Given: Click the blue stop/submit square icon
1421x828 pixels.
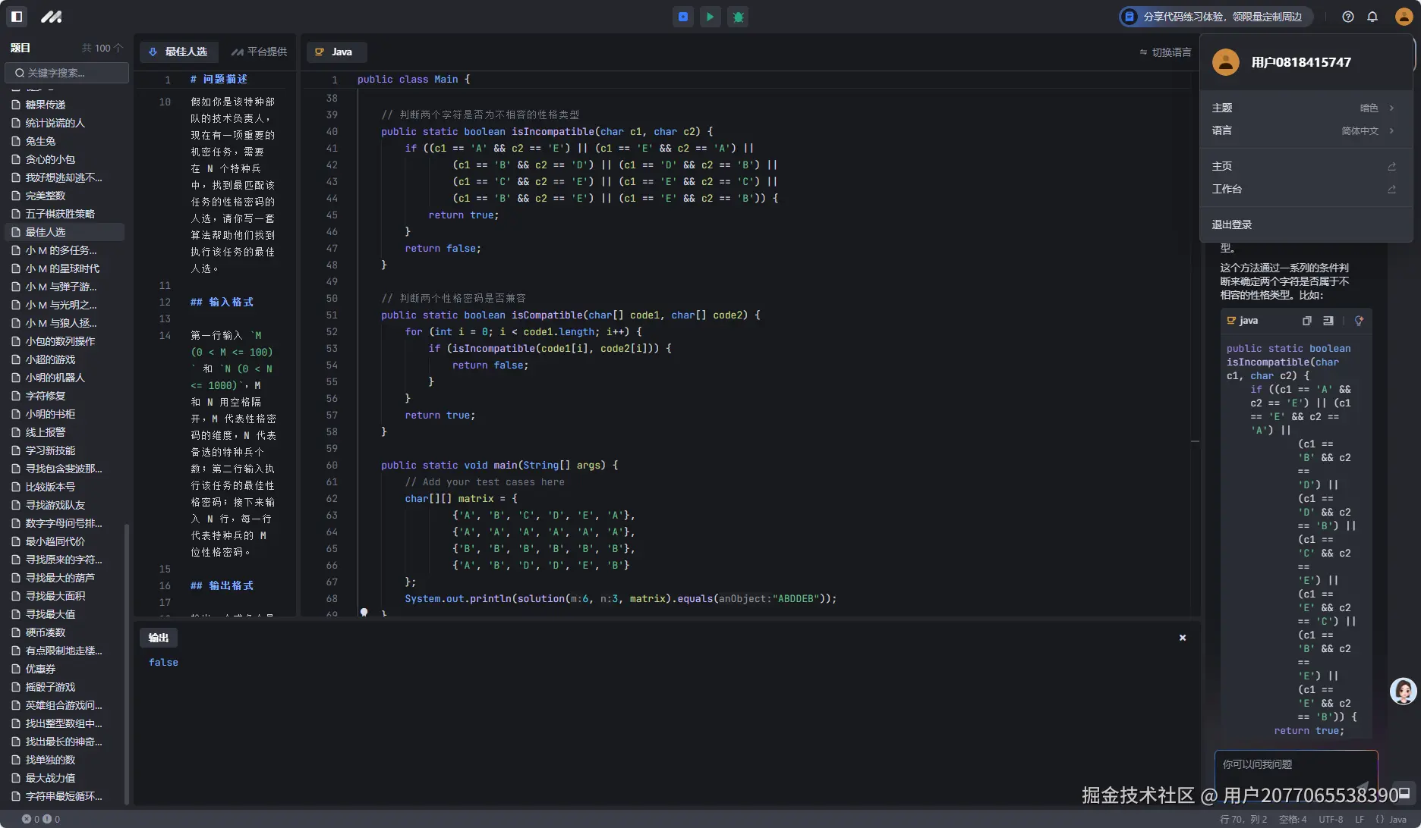Looking at the screenshot, I should 683,17.
